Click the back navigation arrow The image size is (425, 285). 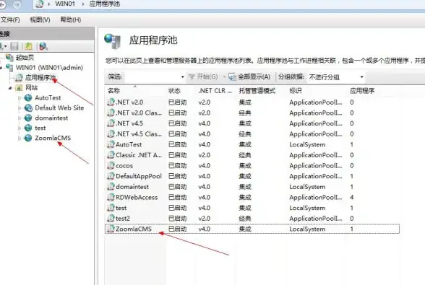(x=2, y=4)
